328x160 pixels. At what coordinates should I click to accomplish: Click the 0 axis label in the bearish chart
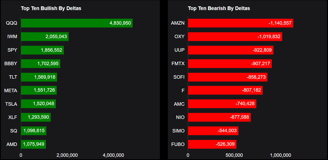[x=188, y=155]
